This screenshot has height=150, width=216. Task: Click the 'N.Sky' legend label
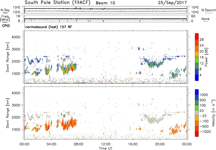point(5,10)
